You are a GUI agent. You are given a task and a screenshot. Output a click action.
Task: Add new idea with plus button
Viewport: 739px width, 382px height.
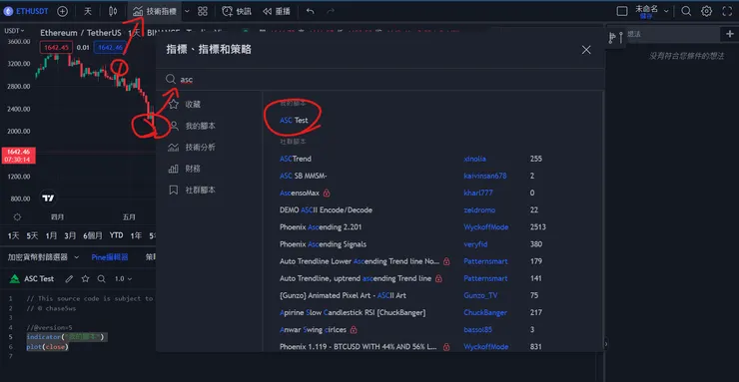coord(730,34)
